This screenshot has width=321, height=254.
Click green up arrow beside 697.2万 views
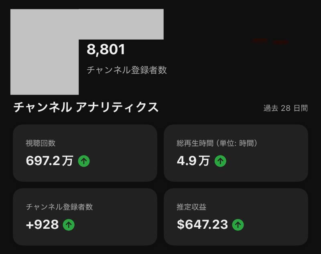pos(84,161)
